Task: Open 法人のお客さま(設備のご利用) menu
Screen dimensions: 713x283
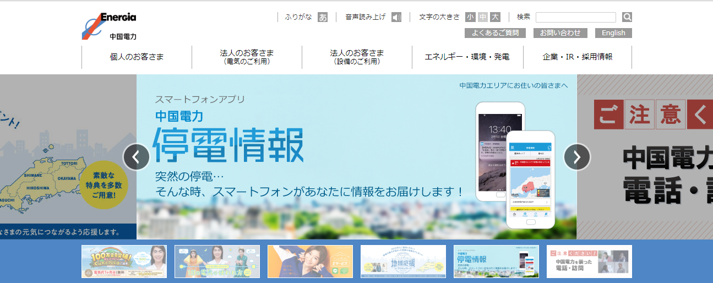Action: point(357,57)
